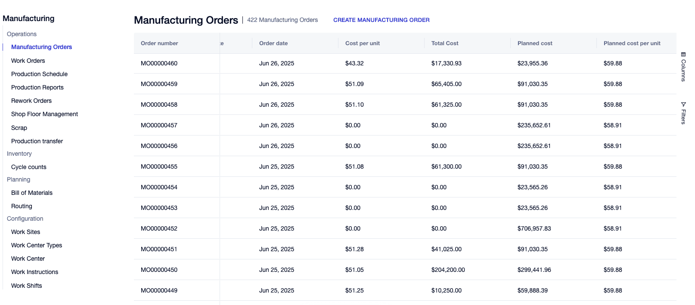This screenshot has height=305, width=695.
Task: Open Bill of Materials
Action: coord(32,193)
